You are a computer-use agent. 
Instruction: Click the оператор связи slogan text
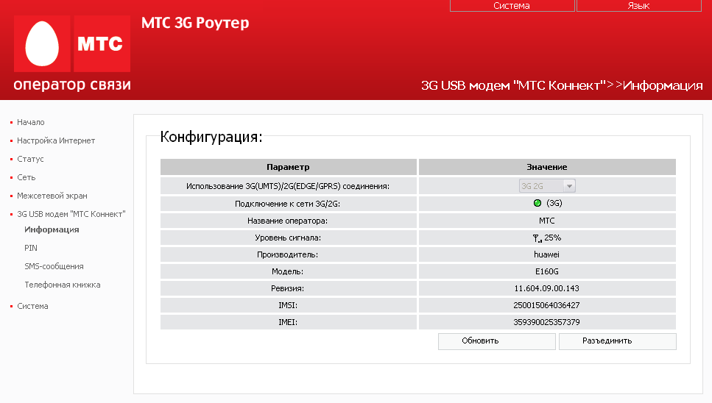tap(72, 85)
